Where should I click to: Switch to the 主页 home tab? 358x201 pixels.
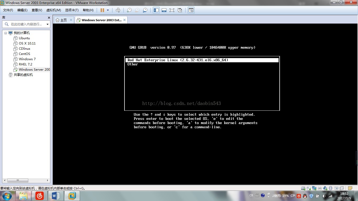[x=64, y=20]
